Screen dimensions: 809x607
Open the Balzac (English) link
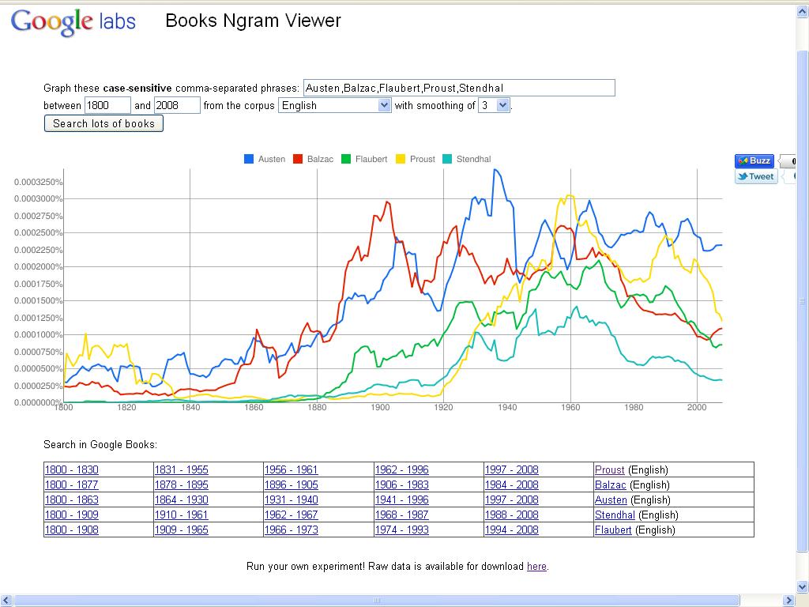611,484
